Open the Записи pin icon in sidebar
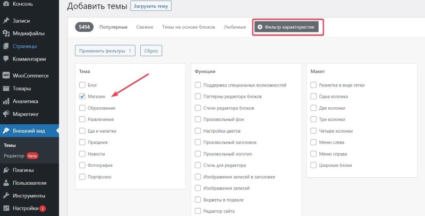Image resolution: width=425 pixels, height=216 pixels. [6, 21]
